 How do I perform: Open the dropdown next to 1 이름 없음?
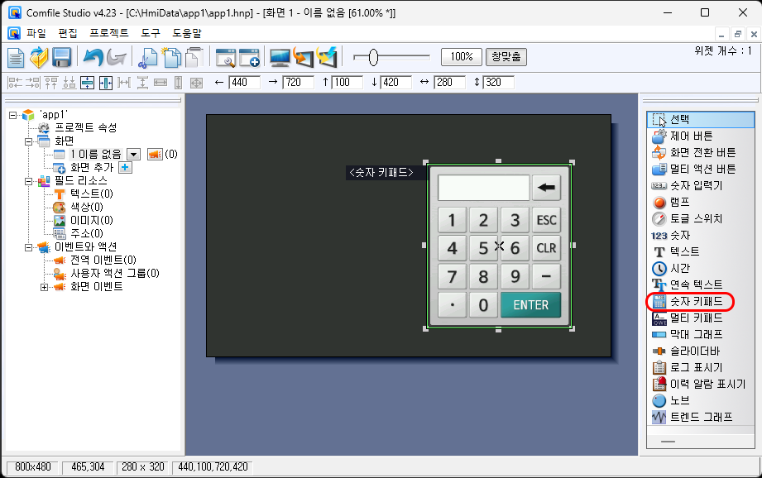[133, 154]
